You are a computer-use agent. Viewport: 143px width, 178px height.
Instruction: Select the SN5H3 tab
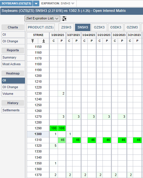83,27
